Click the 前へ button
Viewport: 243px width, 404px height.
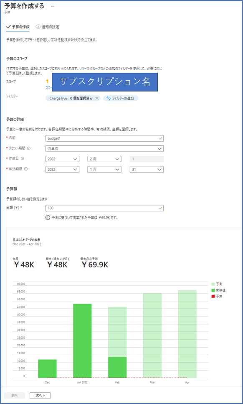tap(15, 395)
